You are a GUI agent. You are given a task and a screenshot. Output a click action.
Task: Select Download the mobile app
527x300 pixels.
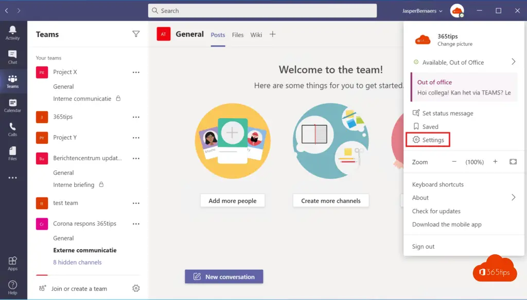[447, 224]
